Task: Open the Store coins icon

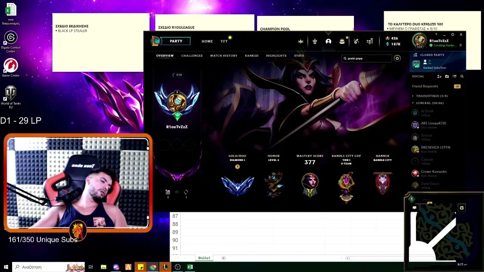Action: [370, 42]
